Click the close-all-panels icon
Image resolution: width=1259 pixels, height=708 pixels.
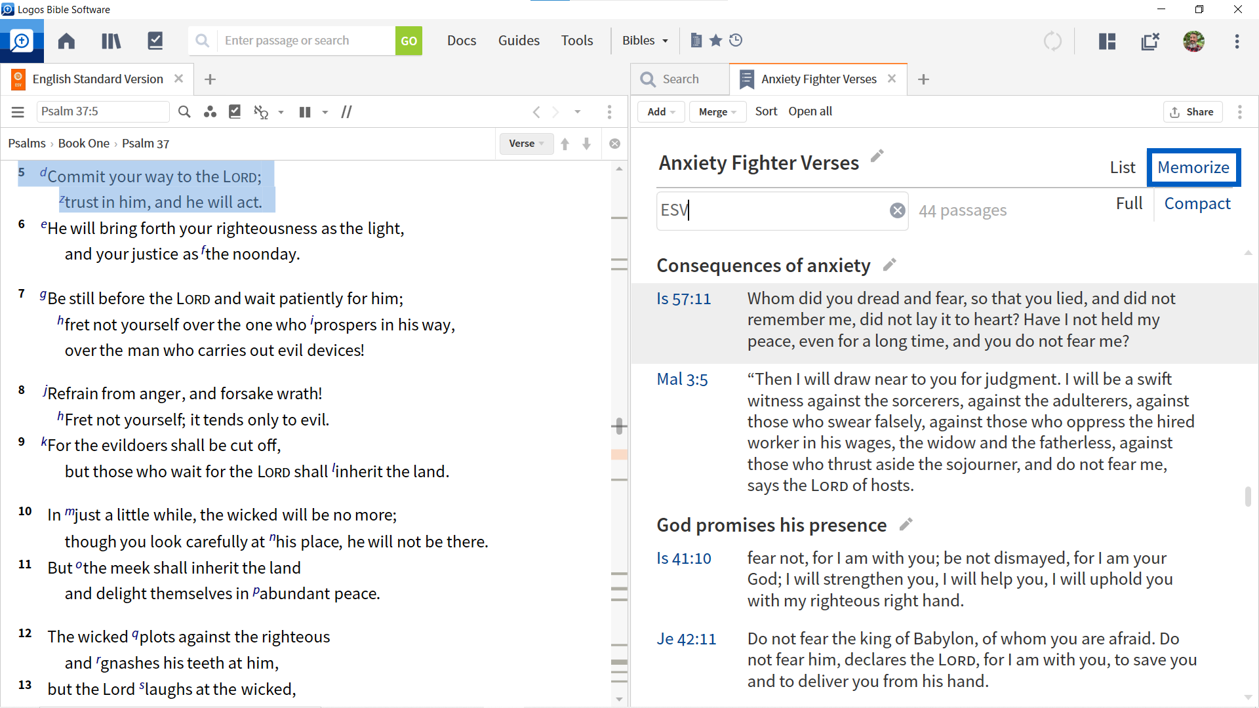1150,41
